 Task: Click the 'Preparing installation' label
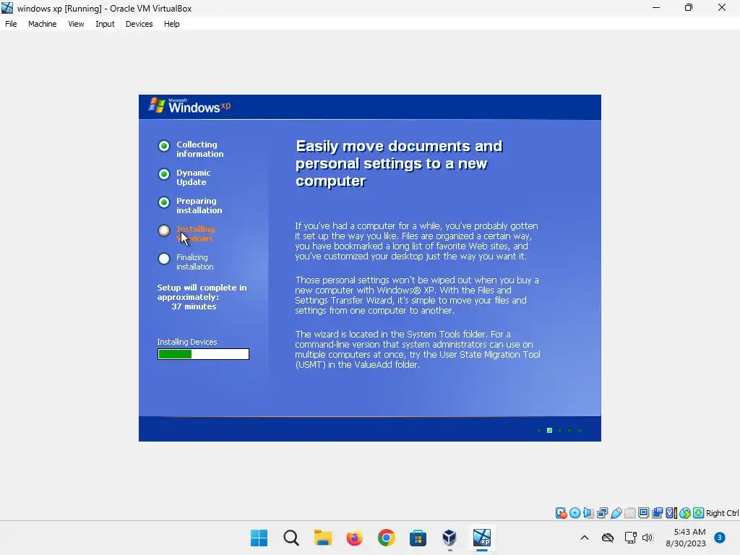(199, 206)
